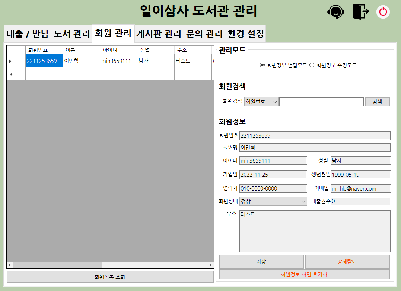
Task: Open the 문의 관리 tab
Action: (204, 33)
